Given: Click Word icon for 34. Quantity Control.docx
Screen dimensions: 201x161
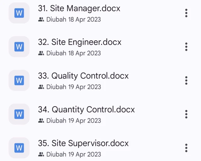Looking at the screenshot, I should 19,114.
